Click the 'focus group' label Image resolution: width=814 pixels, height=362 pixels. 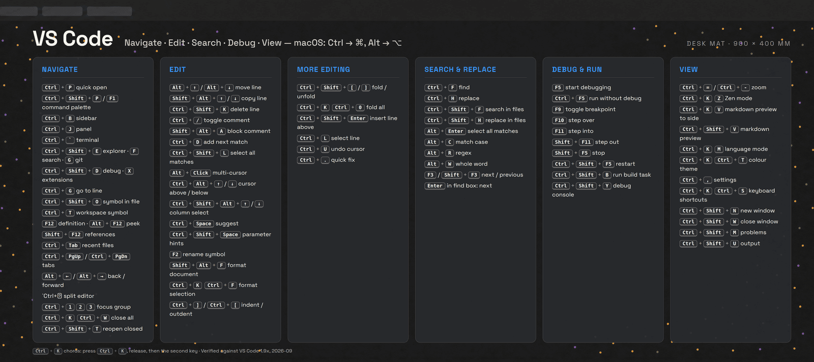(x=113, y=307)
